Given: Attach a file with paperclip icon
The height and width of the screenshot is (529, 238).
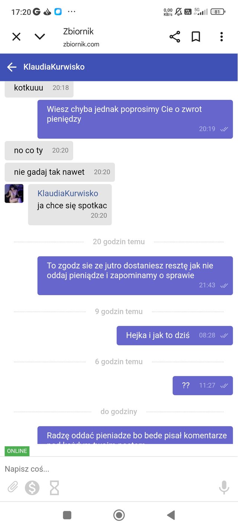Looking at the screenshot, I should point(13,487).
